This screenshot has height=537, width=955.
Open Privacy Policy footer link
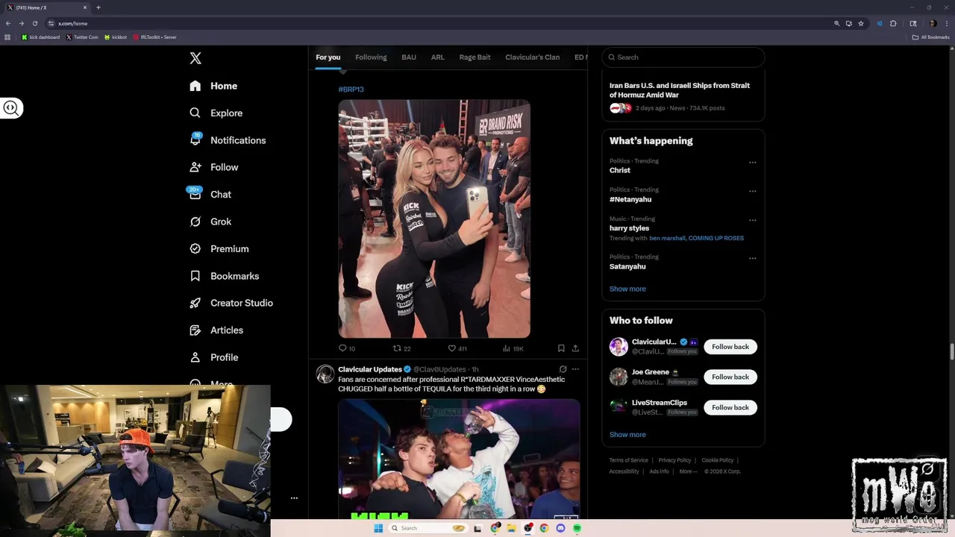click(674, 460)
